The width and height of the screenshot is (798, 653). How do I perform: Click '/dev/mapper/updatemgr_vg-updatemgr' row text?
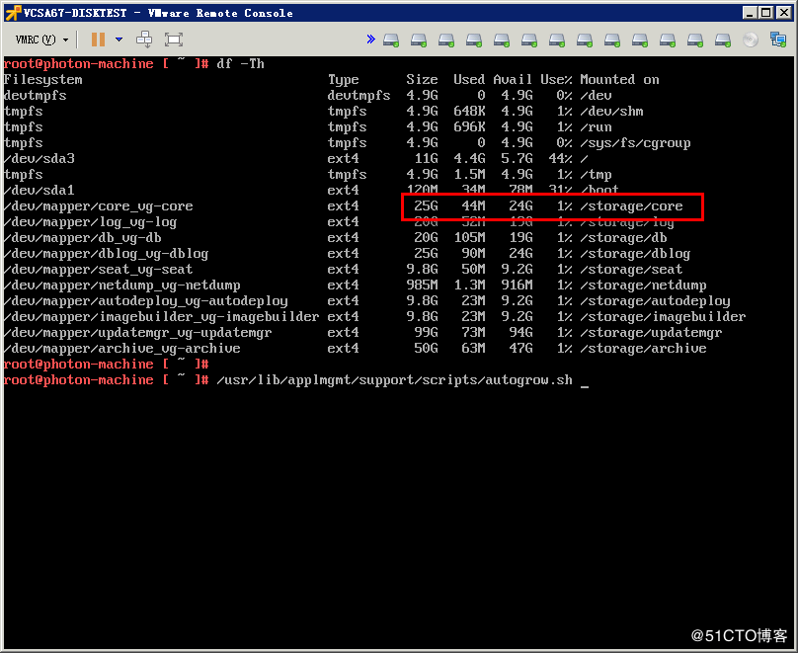click(137, 333)
